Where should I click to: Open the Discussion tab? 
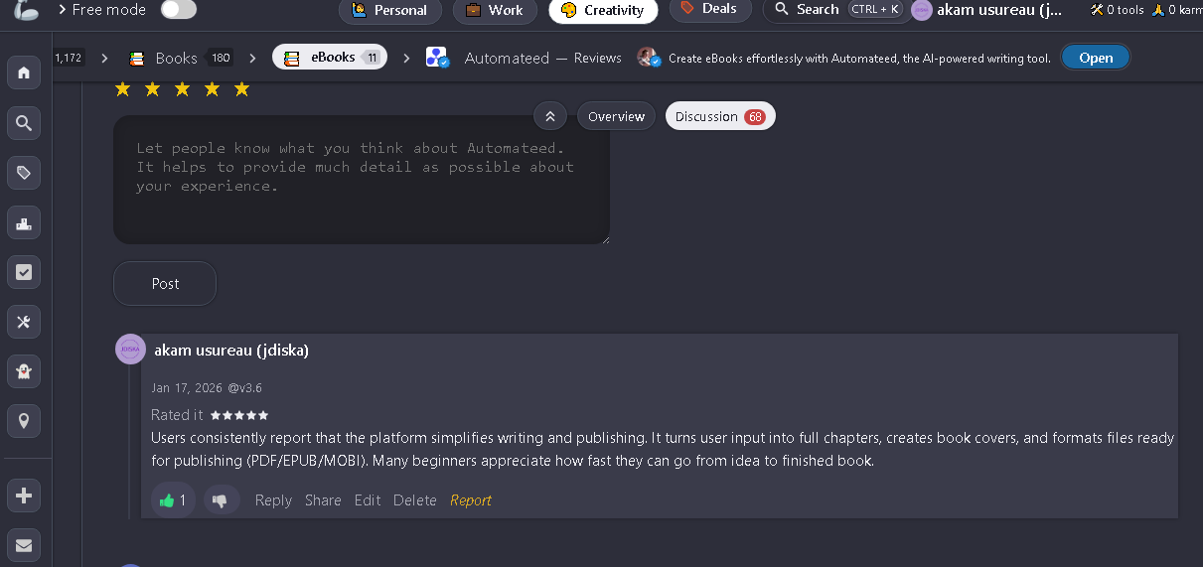click(x=720, y=116)
